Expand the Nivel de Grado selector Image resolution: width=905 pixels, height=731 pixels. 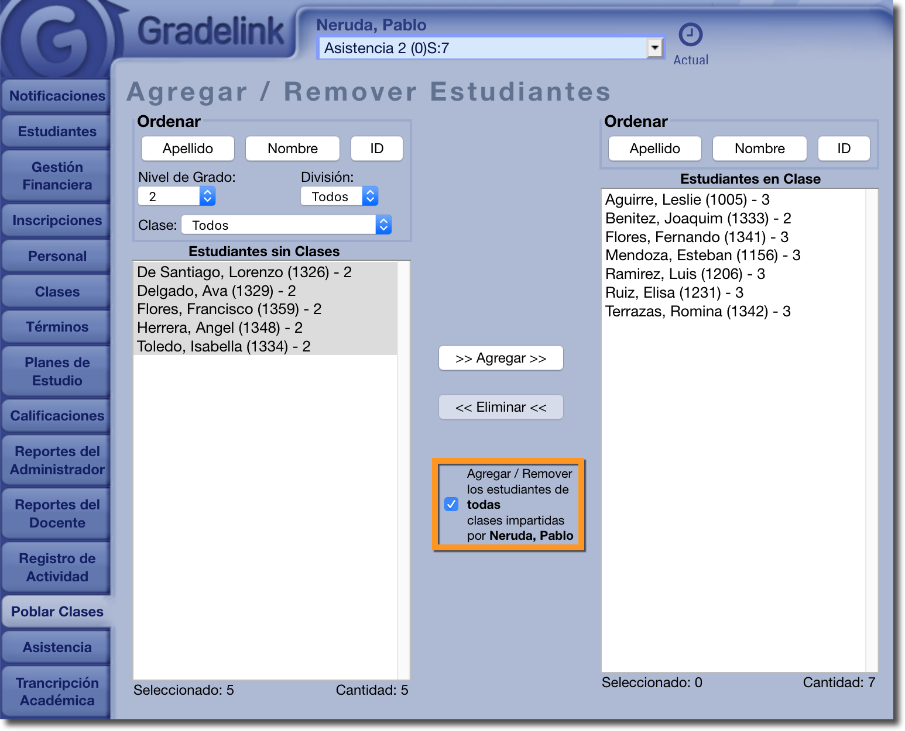207,196
